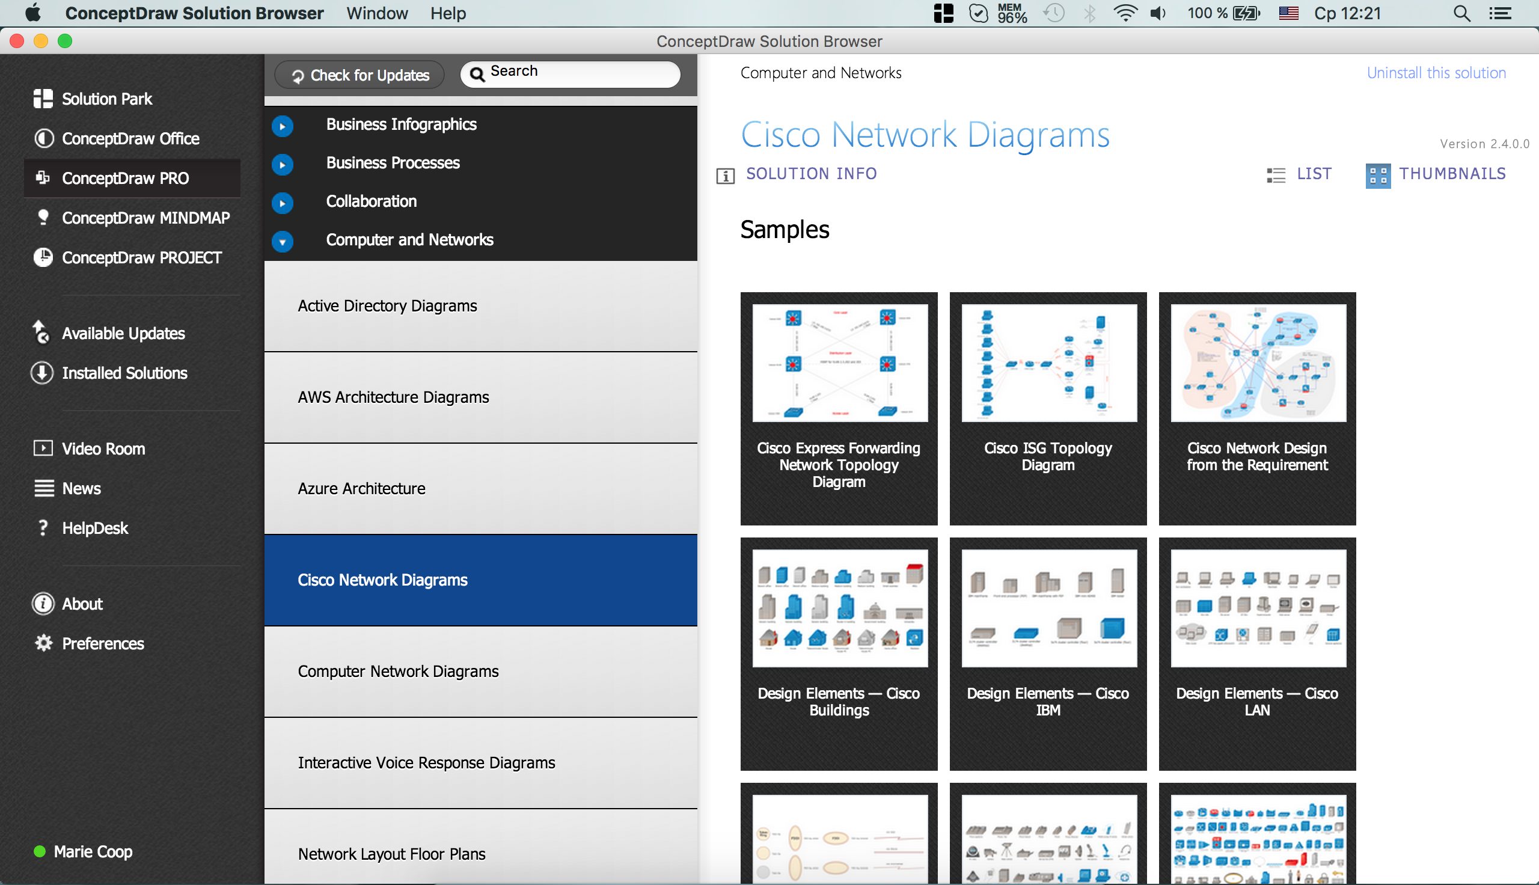Open ConceptDraw PROJECT panel

[x=141, y=258]
